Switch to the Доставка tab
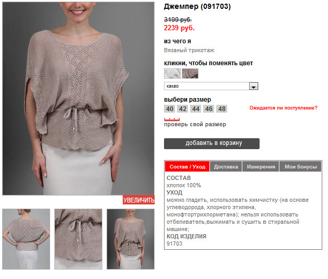The height and width of the screenshot is (279, 328). pyautogui.click(x=226, y=166)
